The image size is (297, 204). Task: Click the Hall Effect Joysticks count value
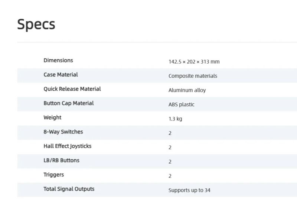(170, 148)
